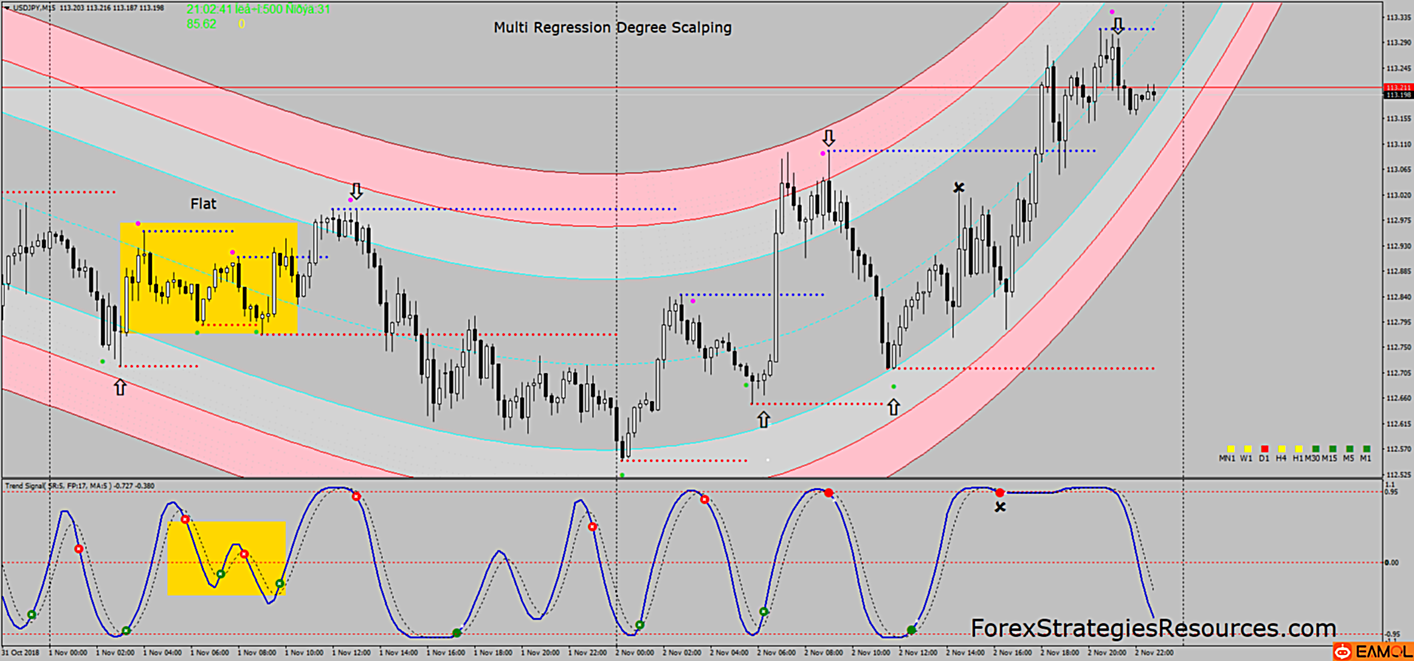
Task: Click the red 113.211 price tag
Action: pos(1398,88)
